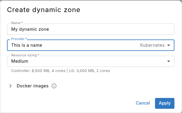The image size is (182, 113).
Task: Click the Name input field
Action: 91,29
